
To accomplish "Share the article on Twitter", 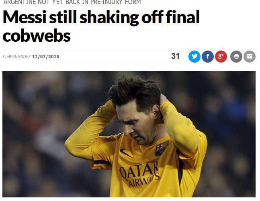I will click(x=194, y=57).
